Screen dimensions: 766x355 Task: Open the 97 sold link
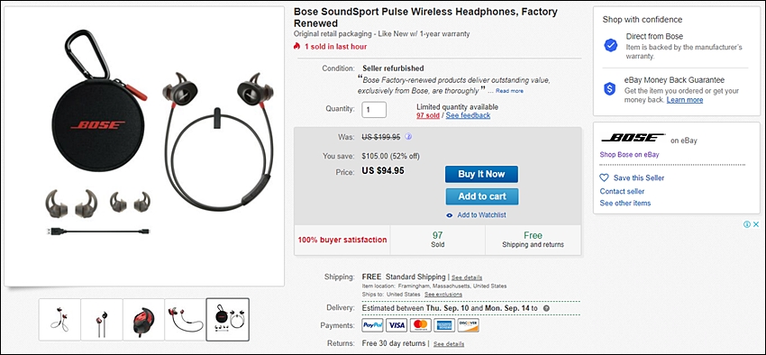(x=428, y=115)
